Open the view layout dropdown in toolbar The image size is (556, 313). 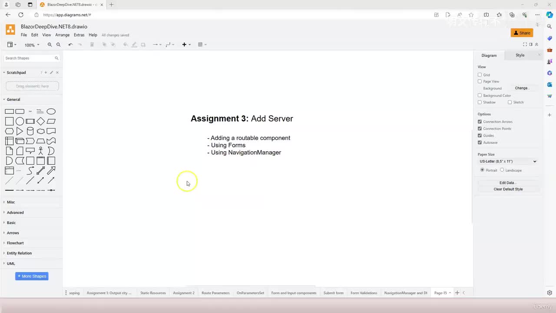(12, 45)
